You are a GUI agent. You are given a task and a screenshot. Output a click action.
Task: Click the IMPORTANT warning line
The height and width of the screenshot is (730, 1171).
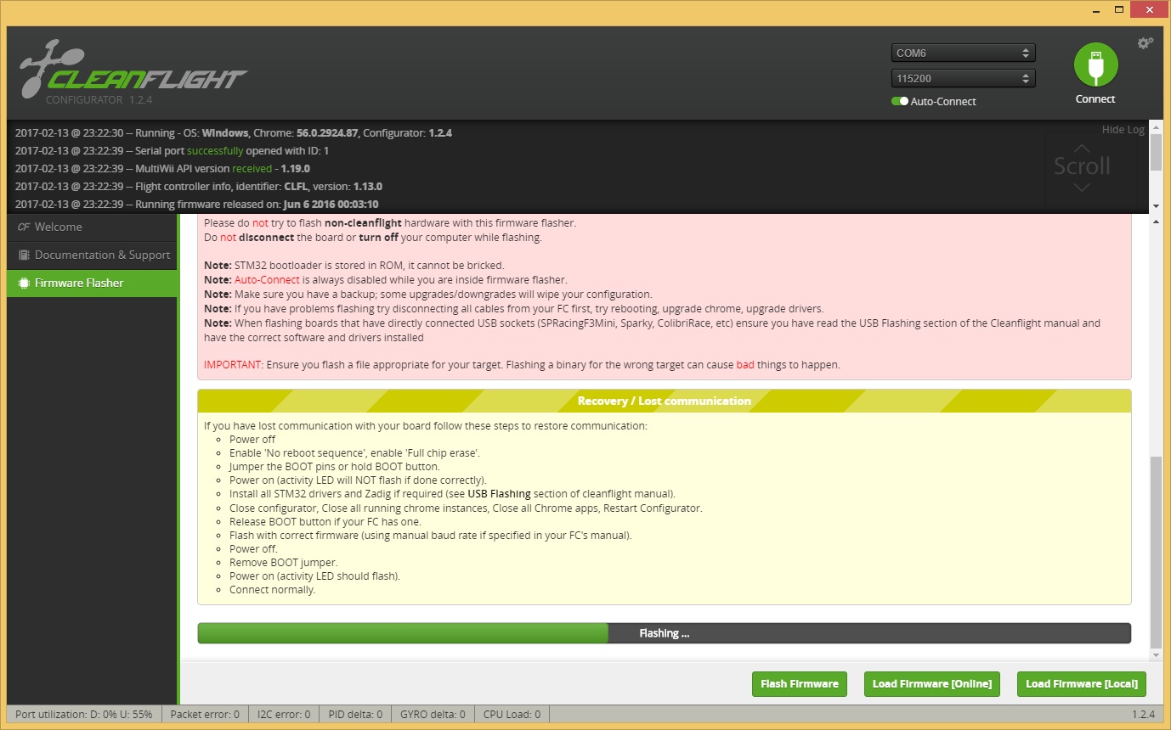coord(522,365)
